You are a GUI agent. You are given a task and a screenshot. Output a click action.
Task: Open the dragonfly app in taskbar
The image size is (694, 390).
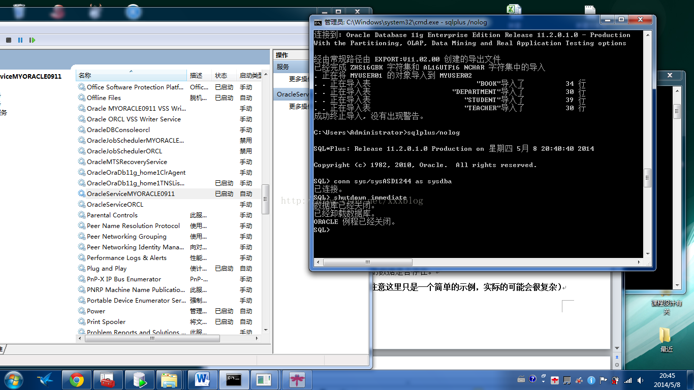(297, 379)
